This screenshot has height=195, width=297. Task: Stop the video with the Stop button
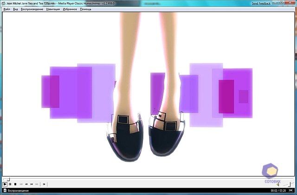point(15,184)
